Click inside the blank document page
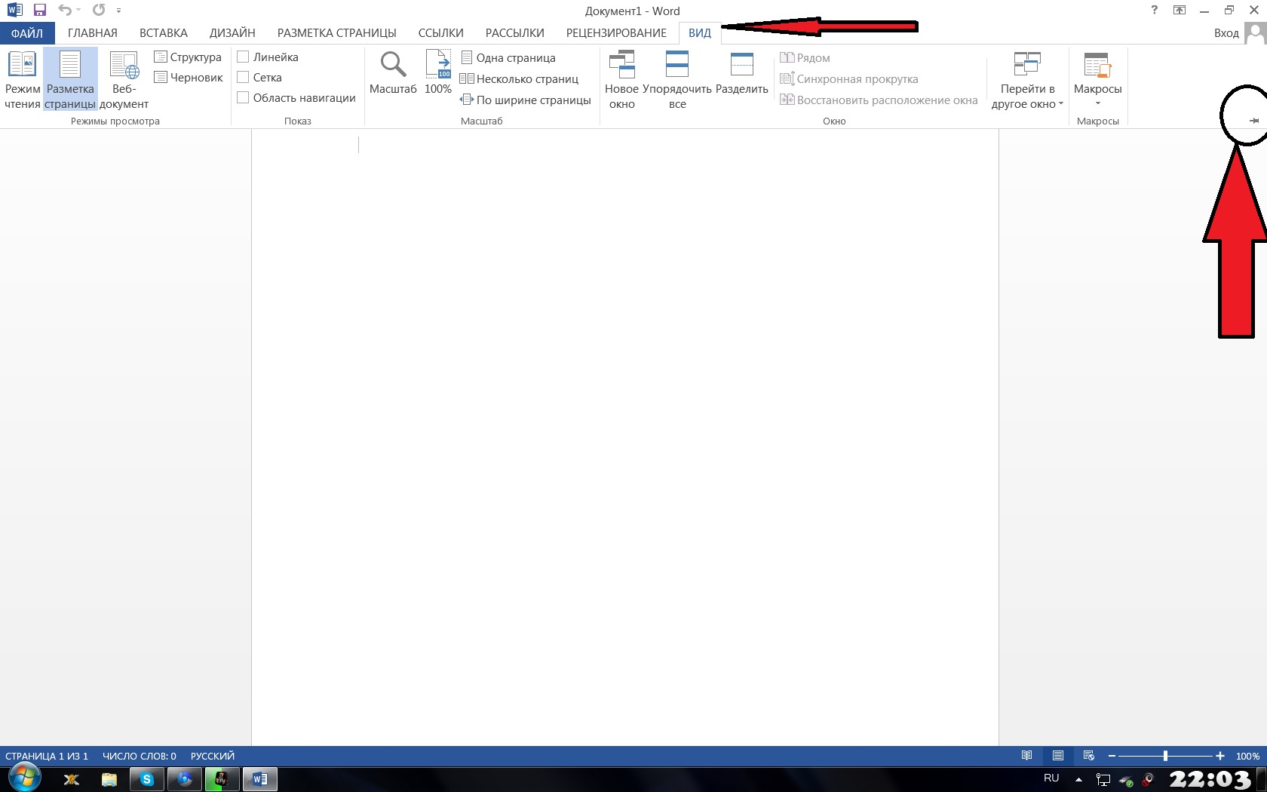This screenshot has height=792, width=1267. (x=625, y=437)
